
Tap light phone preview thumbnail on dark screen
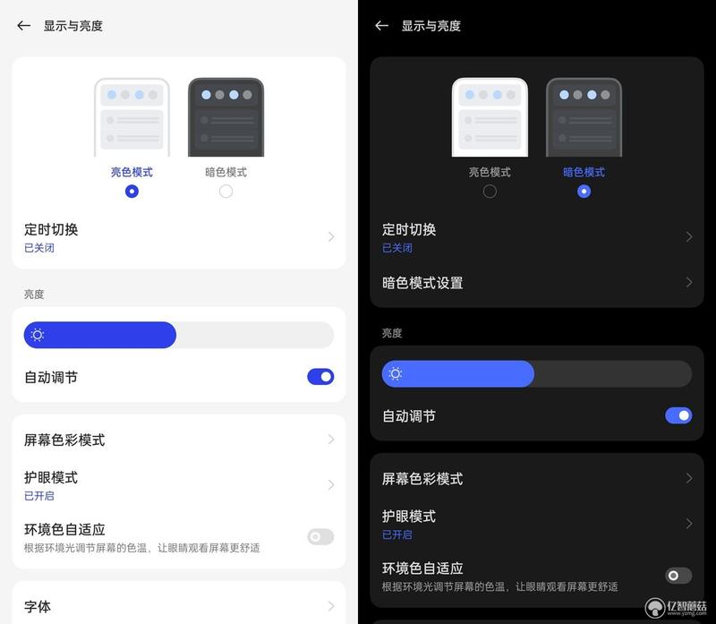pyautogui.click(x=490, y=117)
